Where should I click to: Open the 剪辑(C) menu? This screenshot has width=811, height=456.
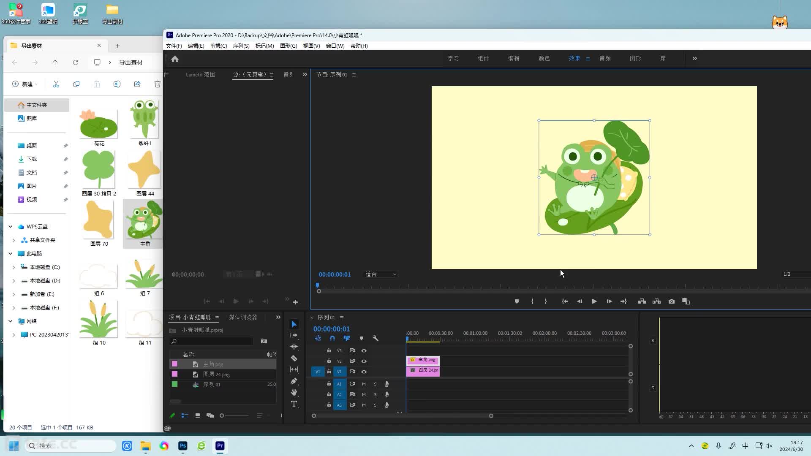click(219, 46)
